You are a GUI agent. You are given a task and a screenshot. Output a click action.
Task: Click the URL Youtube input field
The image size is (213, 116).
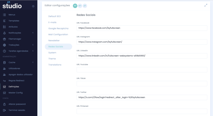(142, 70)
